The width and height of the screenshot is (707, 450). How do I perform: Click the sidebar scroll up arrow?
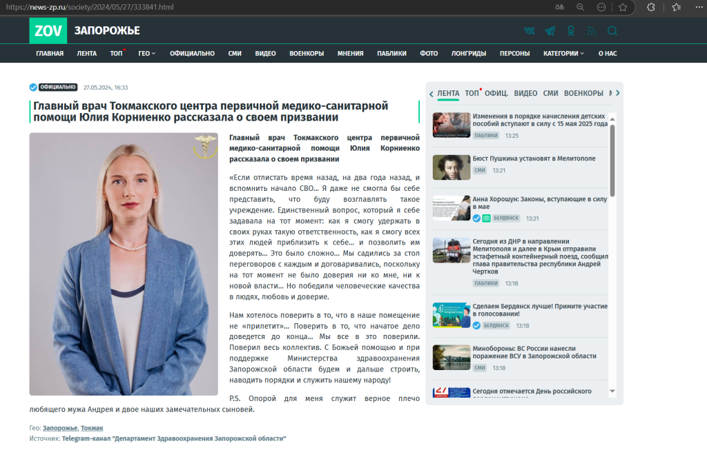(612, 119)
